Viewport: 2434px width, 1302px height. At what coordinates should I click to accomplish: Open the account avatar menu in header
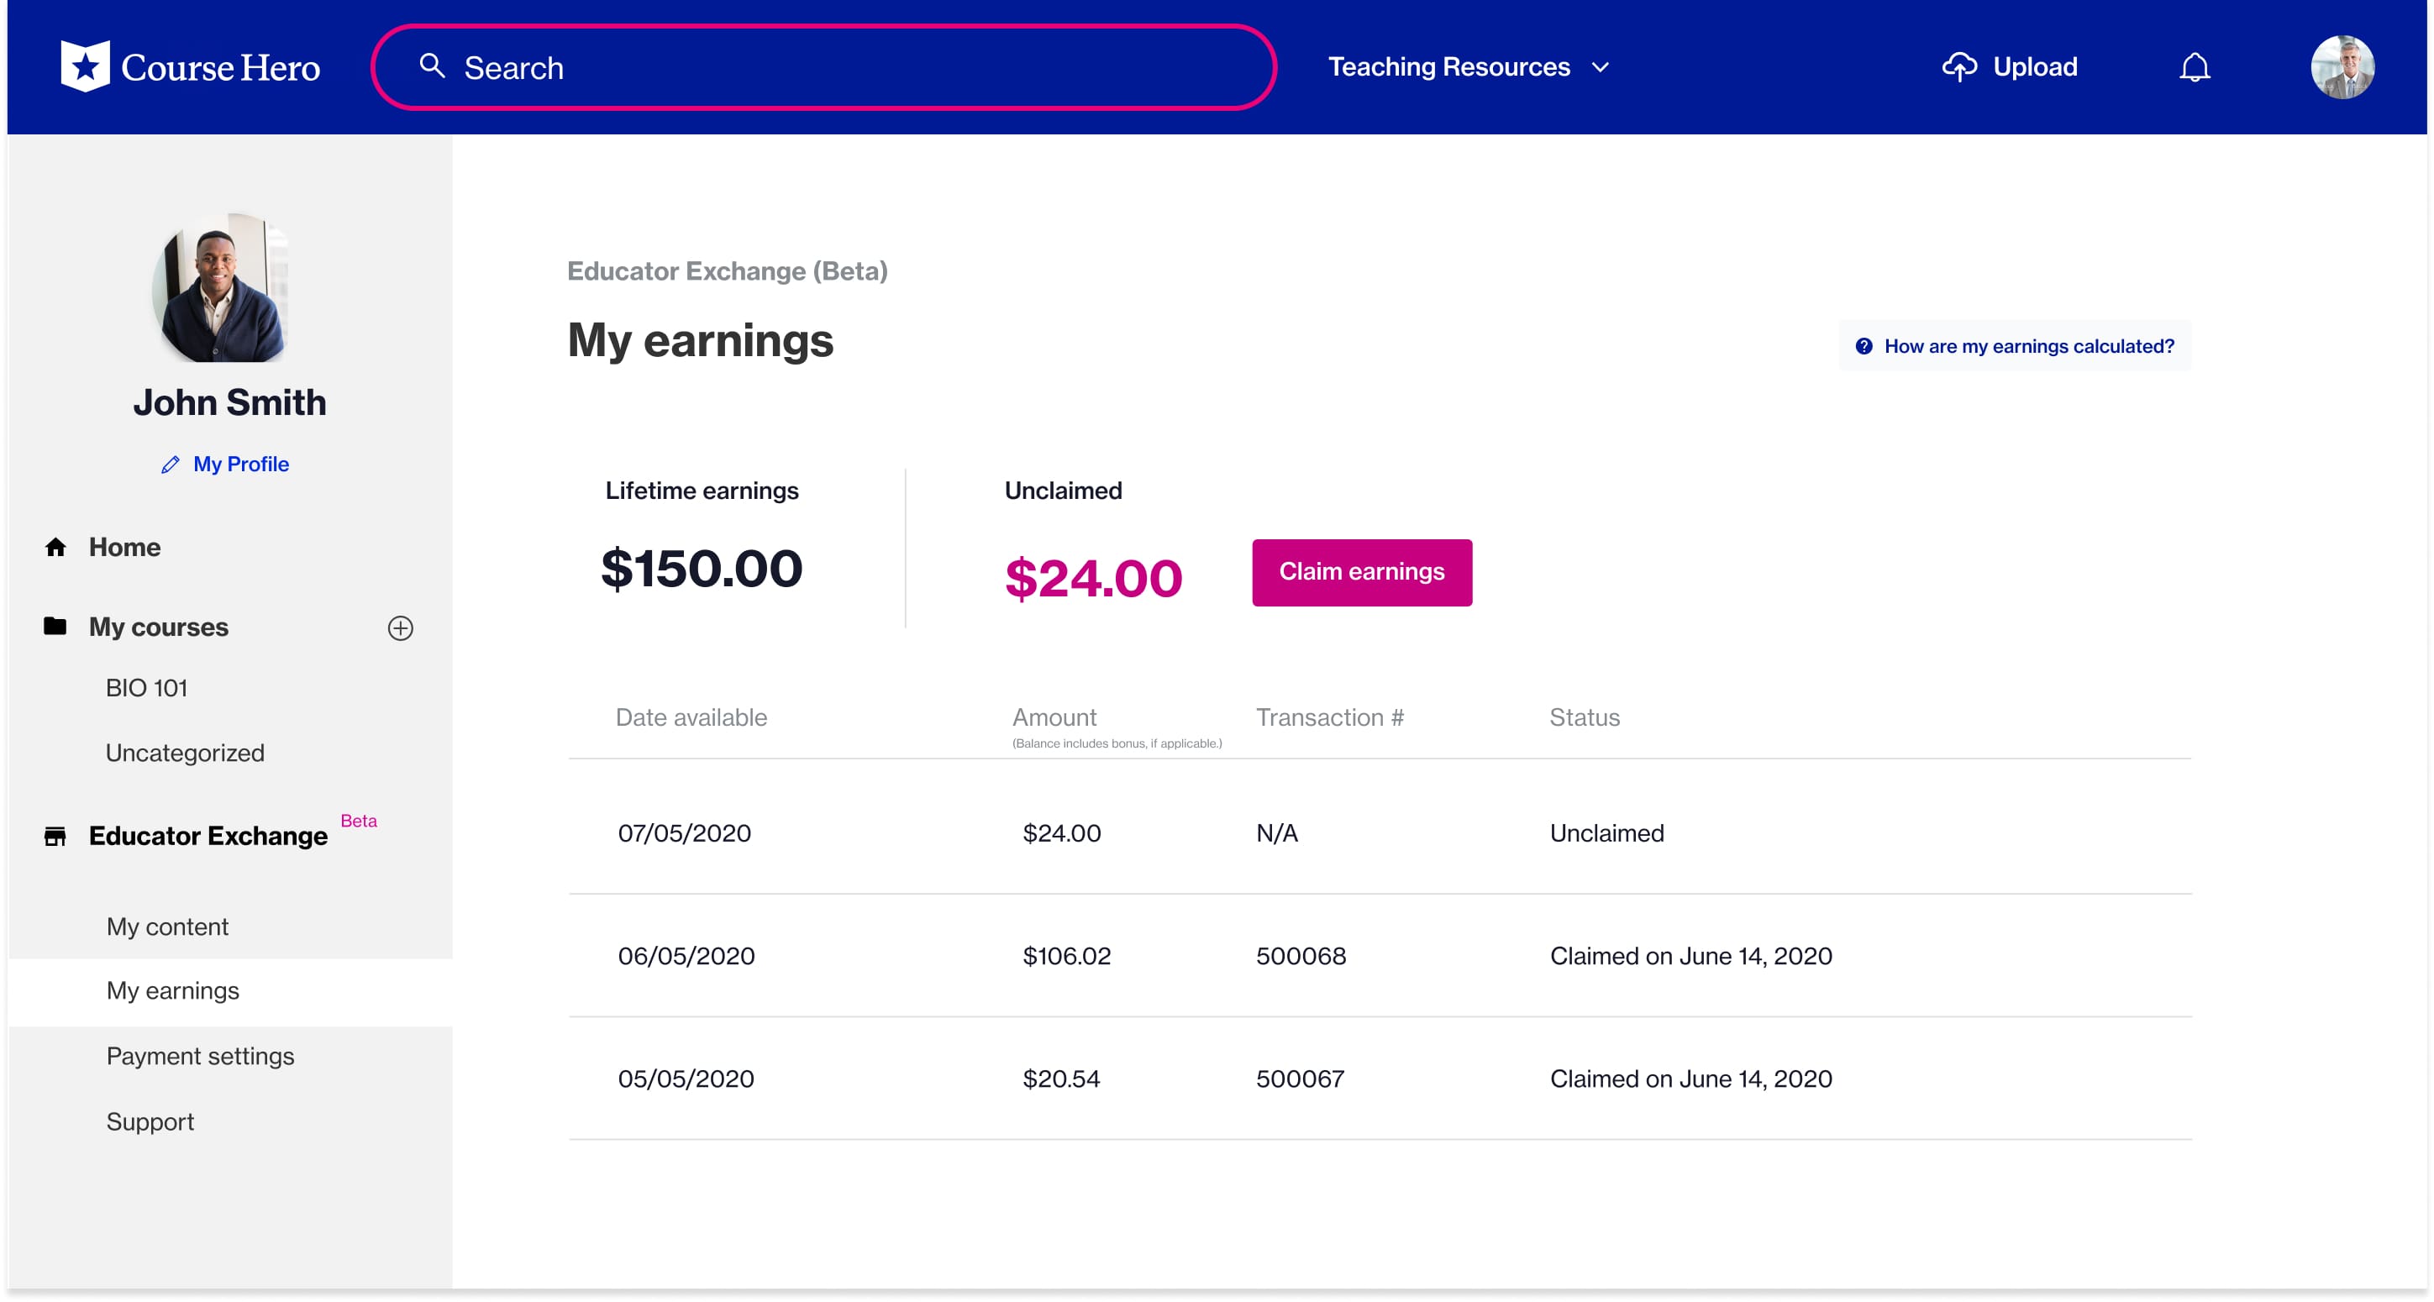[2342, 67]
